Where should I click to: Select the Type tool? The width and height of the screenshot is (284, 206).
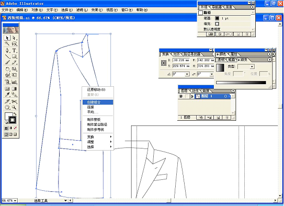(x=14, y=51)
